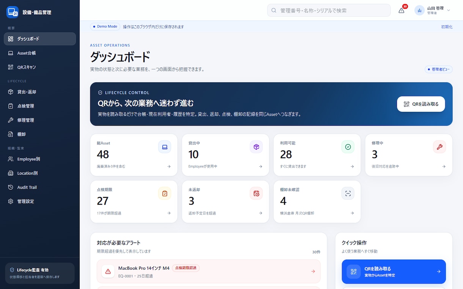Click the clipboard icon on the 点検期限 card
Viewport: 463px width, 289px height.
pos(165,194)
